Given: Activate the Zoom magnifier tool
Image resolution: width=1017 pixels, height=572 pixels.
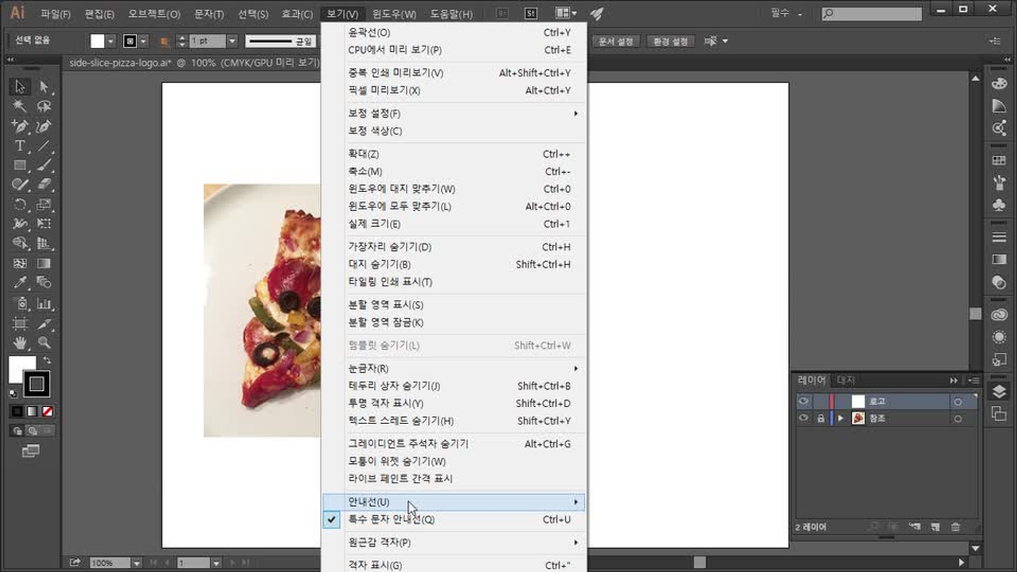Looking at the screenshot, I should click(x=44, y=343).
